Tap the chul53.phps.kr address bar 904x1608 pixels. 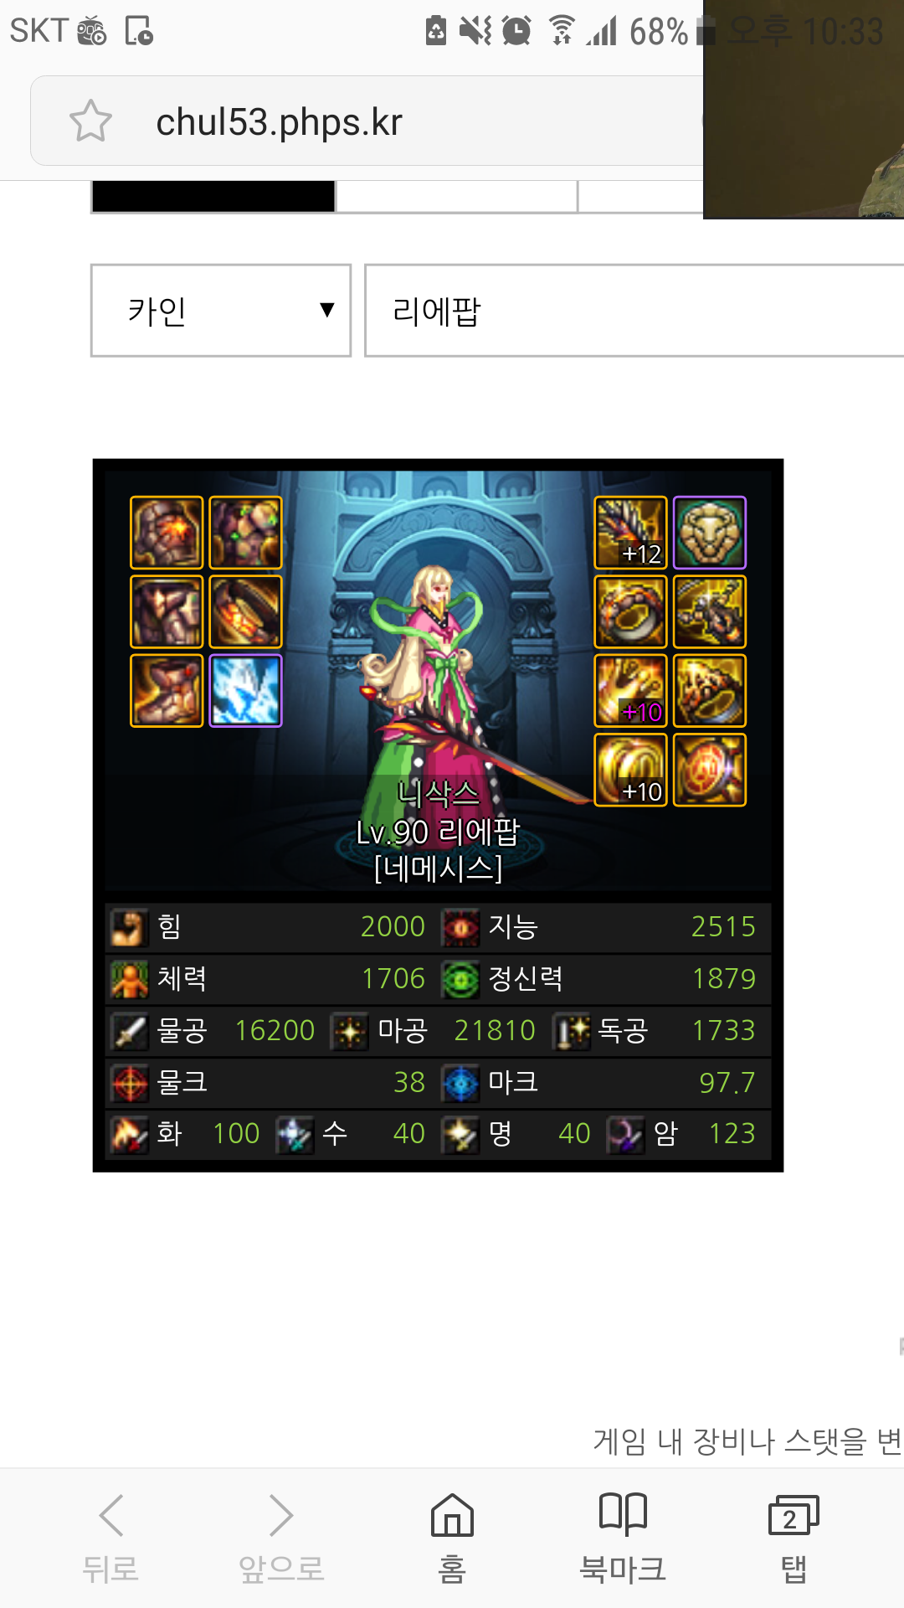click(367, 121)
